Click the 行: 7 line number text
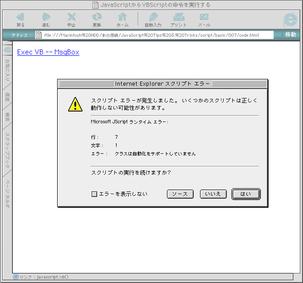303x283 pixels. (104, 137)
